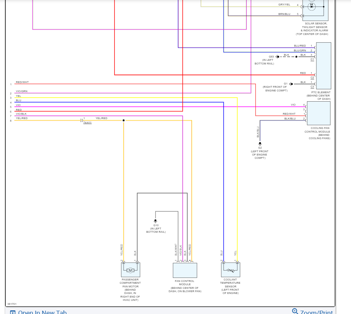Select the PTC Element component box
Screen dimensions: 351x314
323,66
